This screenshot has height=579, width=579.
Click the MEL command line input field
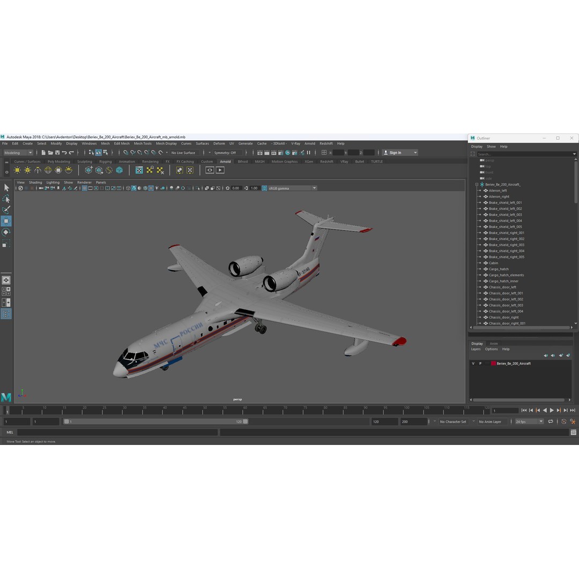coord(117,433)
